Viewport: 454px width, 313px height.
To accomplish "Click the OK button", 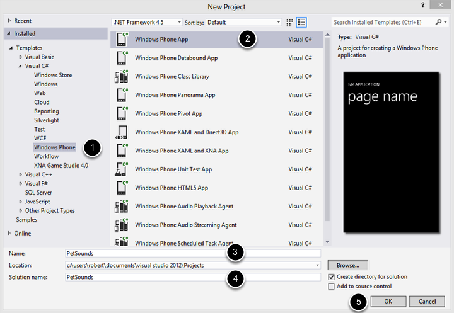I will [x=388, y=302].
